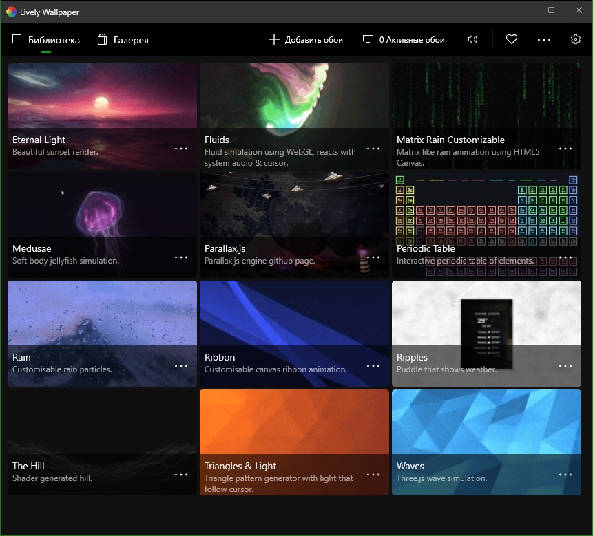Select the Periodic Table wallpaper thumbnail
The width and height of the screenshot is (593, 536).
[486, 225]
